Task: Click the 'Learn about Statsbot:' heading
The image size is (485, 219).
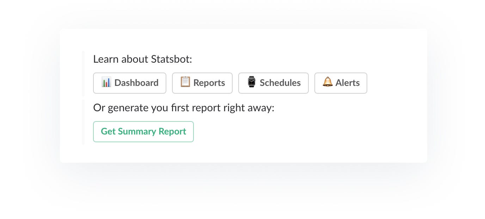Action: pyautogui.click(x=142, y=59)
